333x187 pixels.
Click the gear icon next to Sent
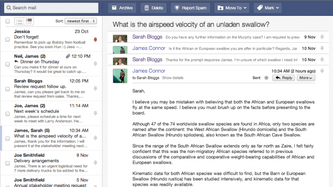coord(266,78)
